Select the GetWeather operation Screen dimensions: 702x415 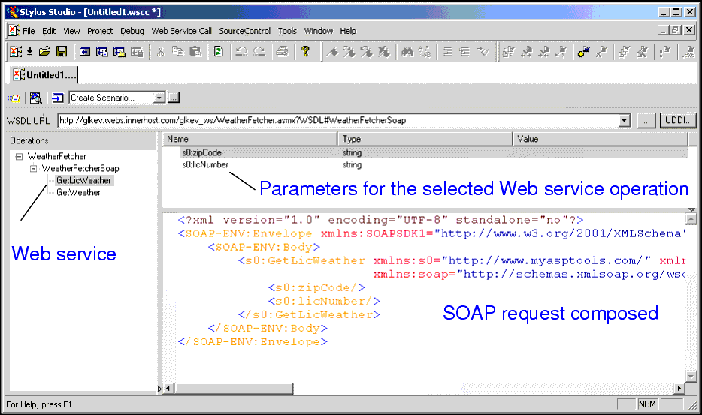pos(78,193)
